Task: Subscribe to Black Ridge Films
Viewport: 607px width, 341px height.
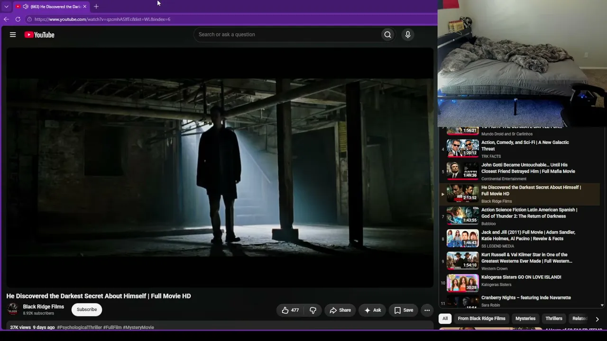Action: pos(87,310)
